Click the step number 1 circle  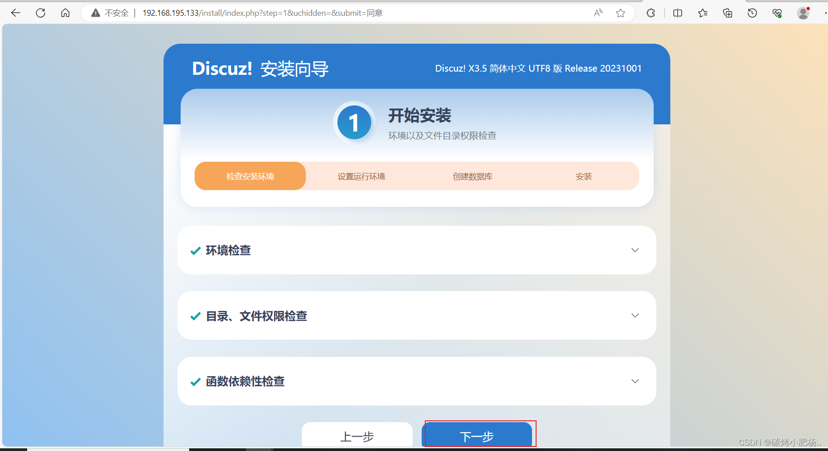(x=354, y=123)
